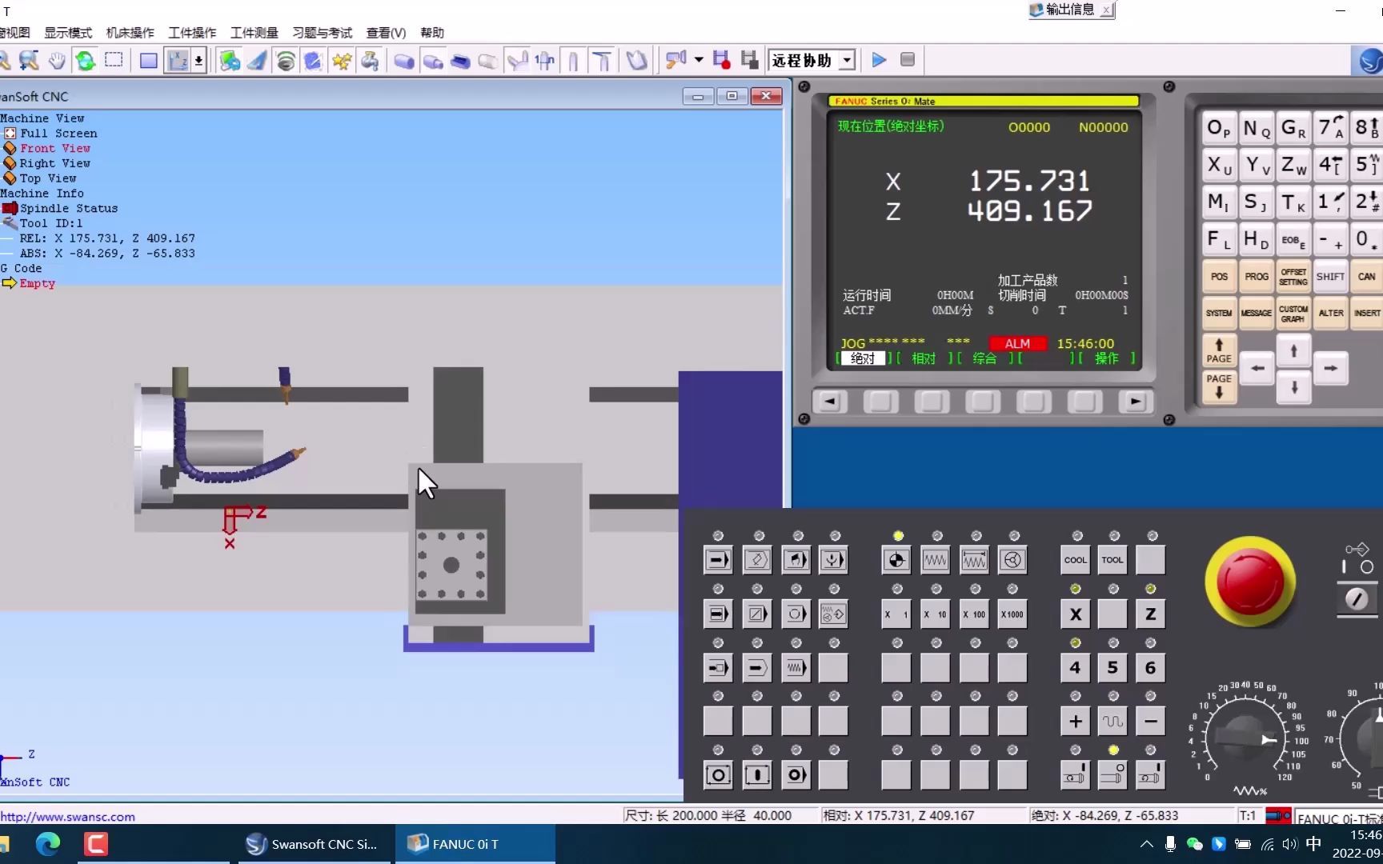Click the down arrow cursor key
The image size is (1383, 864).
[x=1293, y=388]
